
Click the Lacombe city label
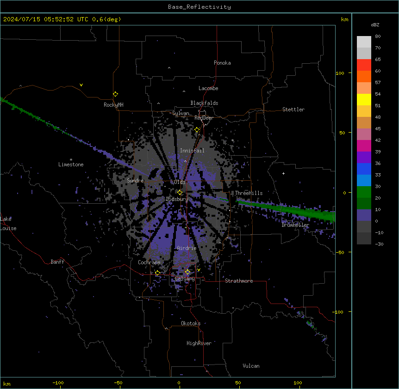tap(208, 88)
